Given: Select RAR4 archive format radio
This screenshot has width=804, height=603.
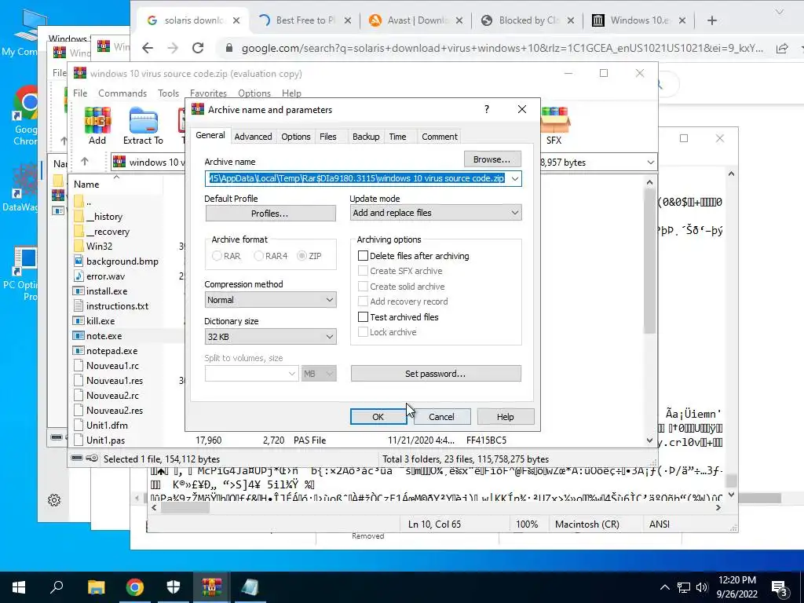Looking at the screenshot, I should [259, 255].
